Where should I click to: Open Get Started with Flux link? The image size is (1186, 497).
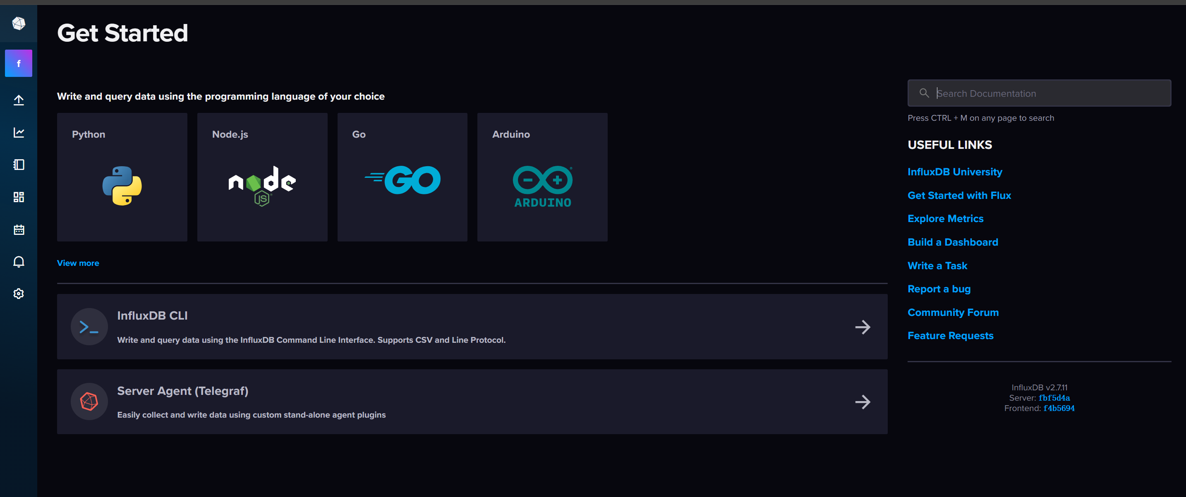point(959,195)
